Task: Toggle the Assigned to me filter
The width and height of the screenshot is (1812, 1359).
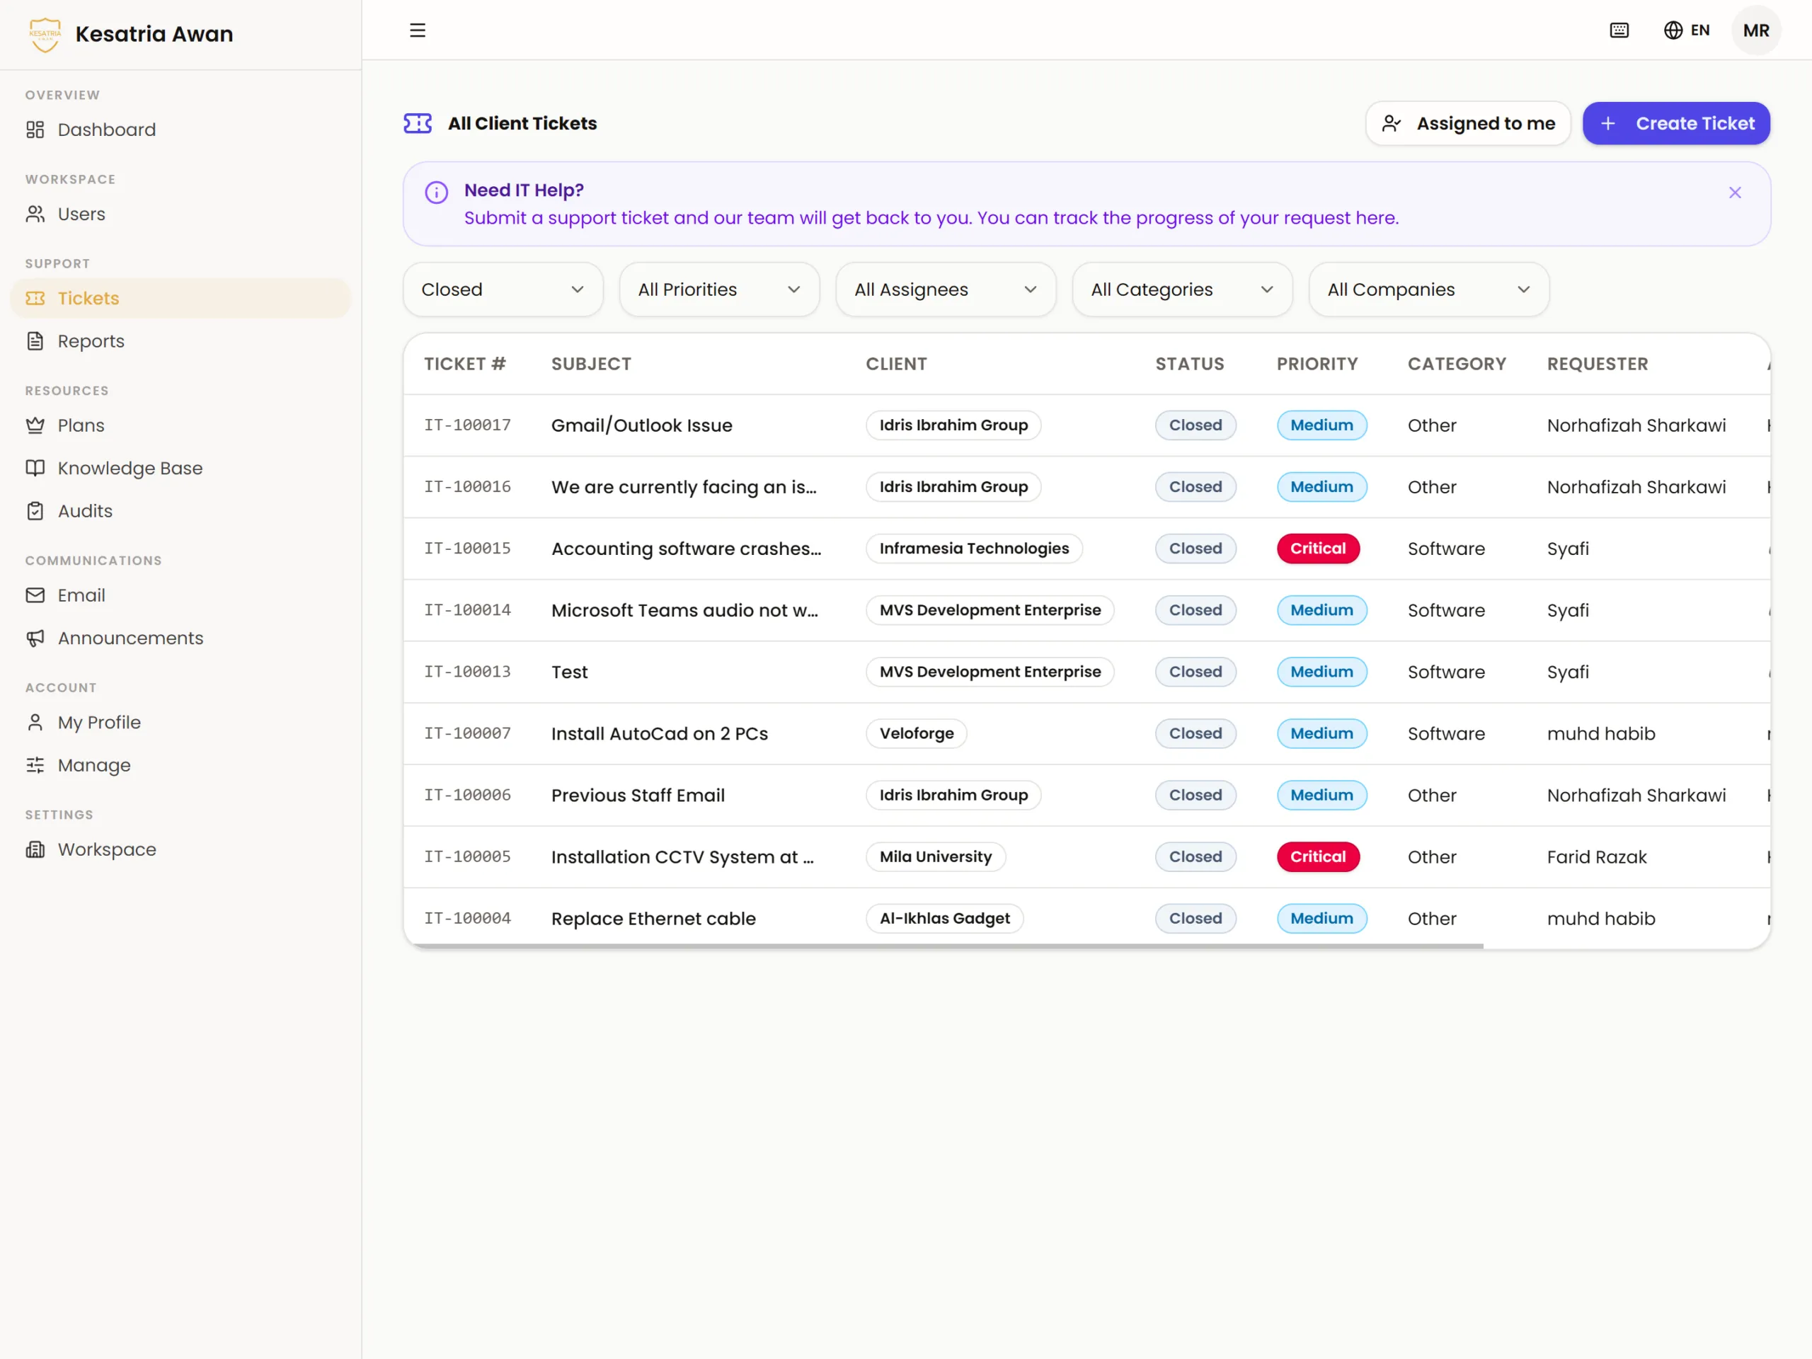Action: pos(1468,124)
